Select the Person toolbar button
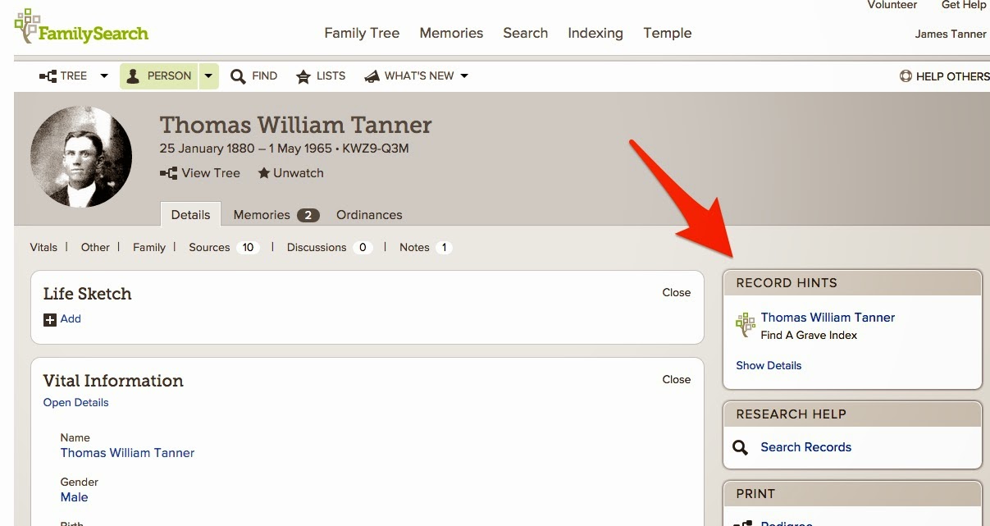Image resolution: width=990 pixels, height=526 pixels. 158,76
